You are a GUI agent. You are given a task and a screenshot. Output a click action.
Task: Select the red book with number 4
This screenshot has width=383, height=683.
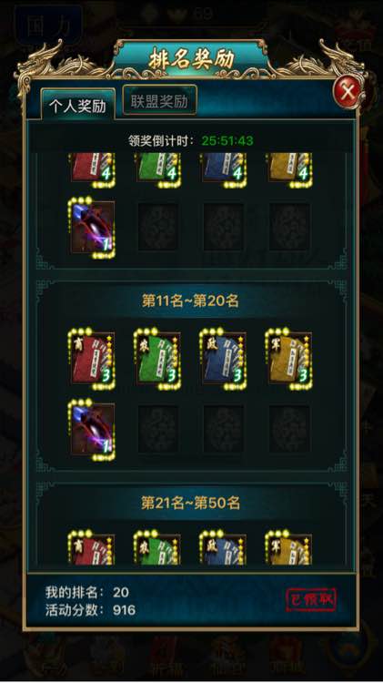click(92, 170)
